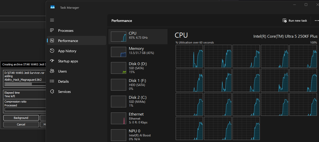Click the App history clock icon
This screenshot has height=142, width=319.
[52, 51]
